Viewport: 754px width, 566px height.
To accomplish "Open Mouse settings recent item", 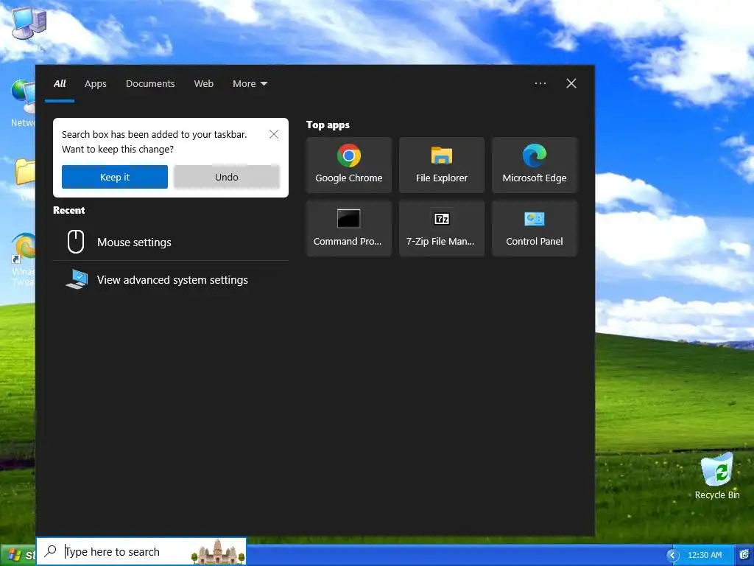I will 171,242.
